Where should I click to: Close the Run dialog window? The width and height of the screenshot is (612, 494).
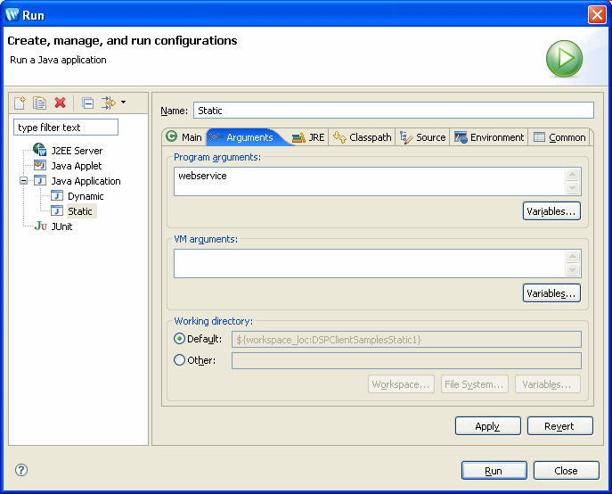coord(597,15)
